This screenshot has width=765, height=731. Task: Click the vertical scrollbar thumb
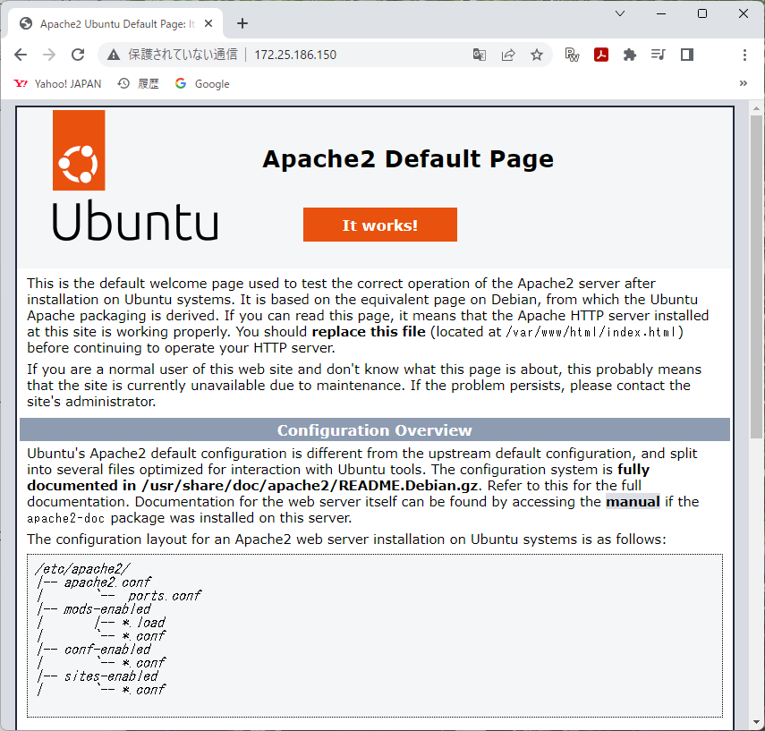coord(756,276)
